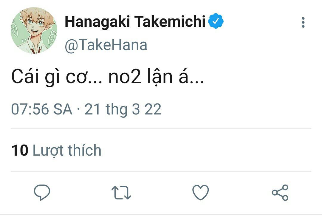Click the blue verified badge
The image size is (322, 220).
[x=216, y=22]
